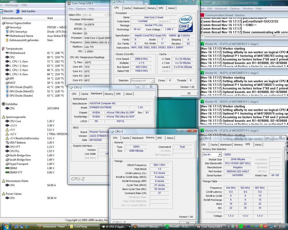288x230 pixels.
Task: Select the Temperaturen thermometer icon
Action: (x=3, y=48)
